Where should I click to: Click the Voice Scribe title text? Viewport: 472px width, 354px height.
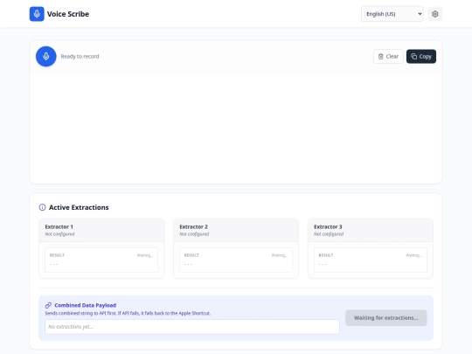click(x=68, y=14)
